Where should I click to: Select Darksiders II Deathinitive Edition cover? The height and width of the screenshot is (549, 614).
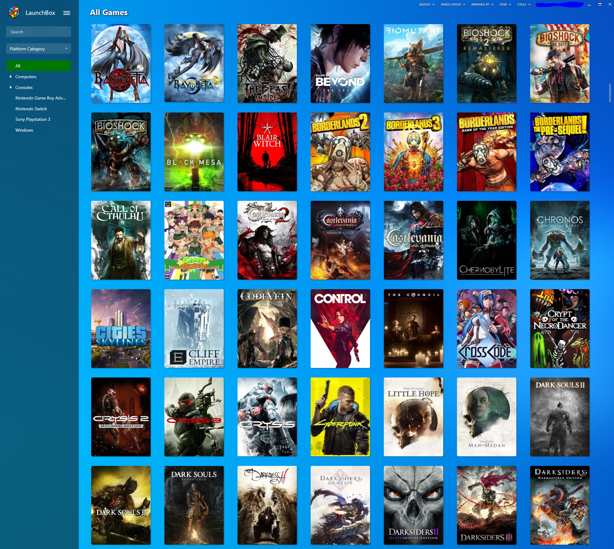pos(413,505)
